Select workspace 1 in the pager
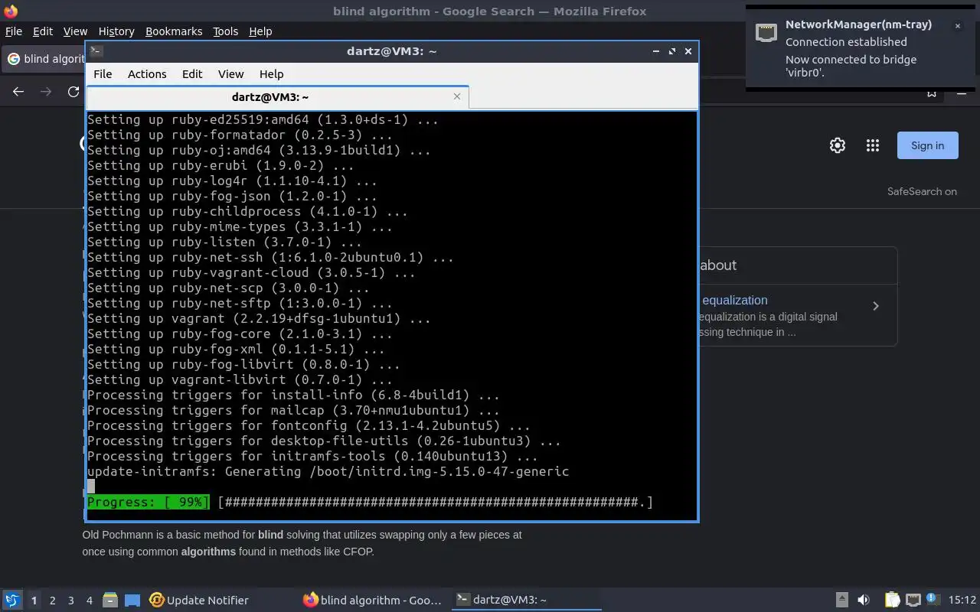 pos(34,601)
